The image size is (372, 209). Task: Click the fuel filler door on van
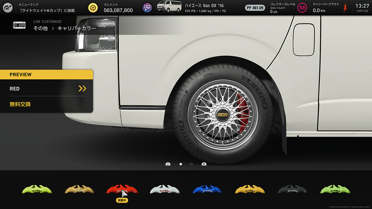tap(304, 40)
